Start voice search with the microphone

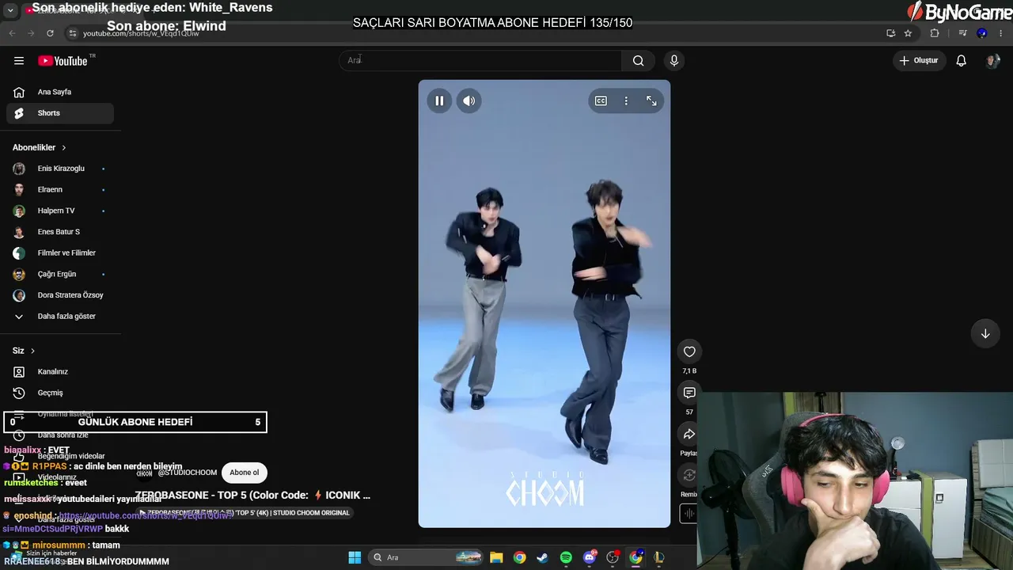[x=674, y=61]
